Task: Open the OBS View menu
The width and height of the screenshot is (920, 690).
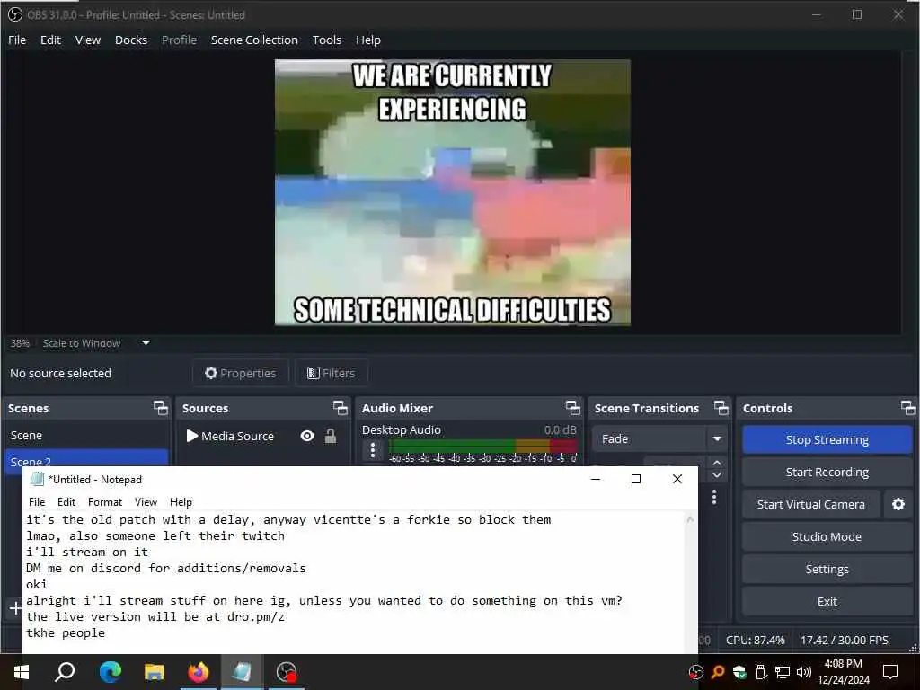Action: coord(88,40)
